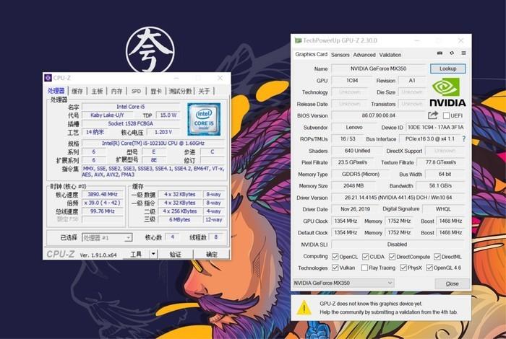Click the 确定 button in CPU-Z
Image resolution: width=506 pixels, height=339 pixels.
pos(212,255)
